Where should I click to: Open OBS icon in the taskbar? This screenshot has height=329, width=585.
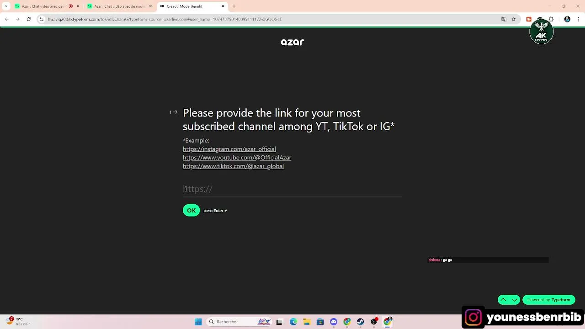tap(374, 322)
